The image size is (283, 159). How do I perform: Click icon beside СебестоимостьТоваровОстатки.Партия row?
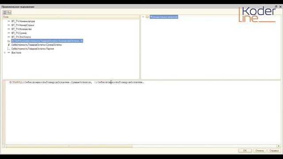click(x=9, y=49)
